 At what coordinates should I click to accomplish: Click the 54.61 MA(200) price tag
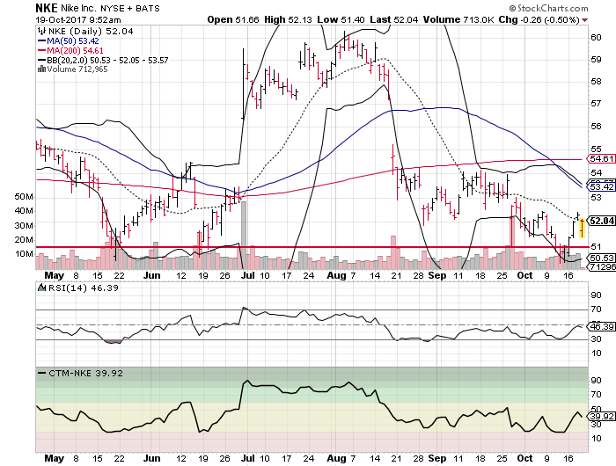[601, 159]
